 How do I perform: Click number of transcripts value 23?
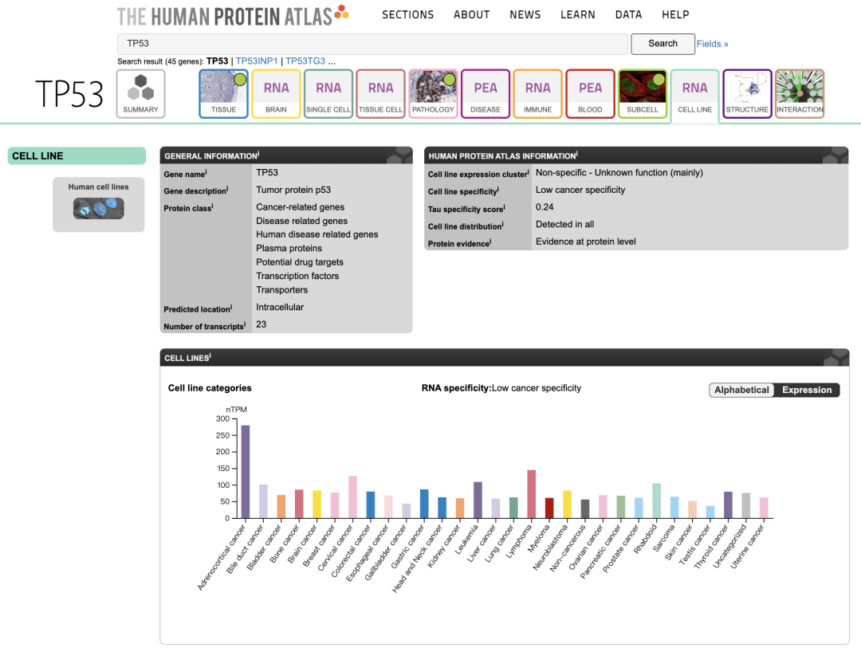coord(261,324)
